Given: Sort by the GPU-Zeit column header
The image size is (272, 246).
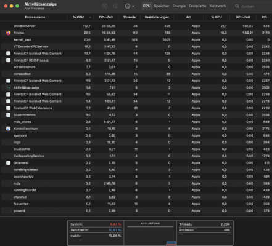Looking at the screenshot, I should tap(243, 17).
